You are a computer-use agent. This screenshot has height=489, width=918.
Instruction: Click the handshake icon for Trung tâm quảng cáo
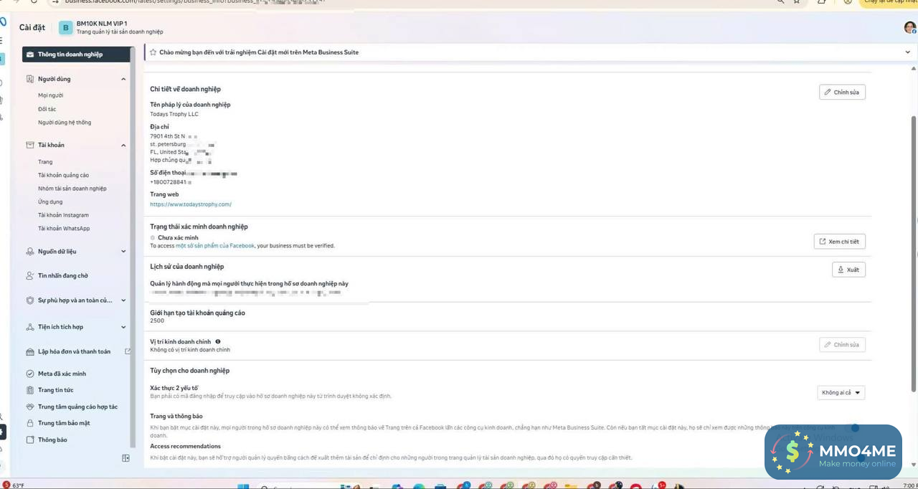(x=30, y=407)
